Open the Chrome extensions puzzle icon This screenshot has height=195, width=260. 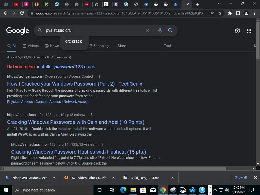230,13
